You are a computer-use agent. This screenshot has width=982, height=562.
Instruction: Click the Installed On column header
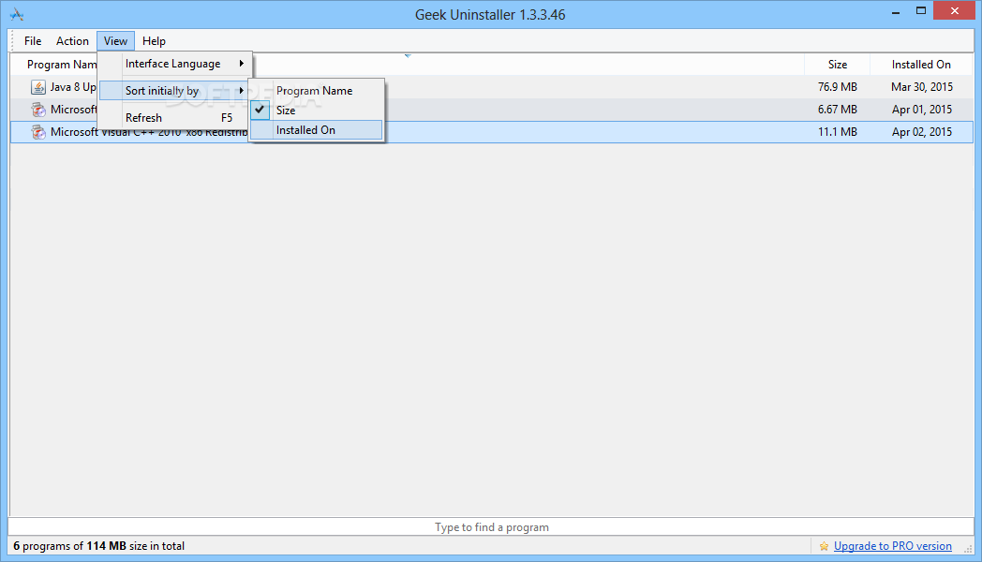coord(921,65)
